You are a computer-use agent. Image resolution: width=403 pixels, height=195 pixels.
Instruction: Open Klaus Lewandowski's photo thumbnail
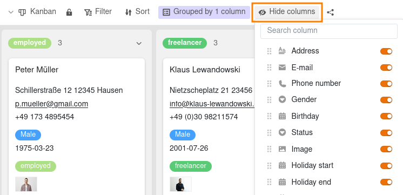180,184
